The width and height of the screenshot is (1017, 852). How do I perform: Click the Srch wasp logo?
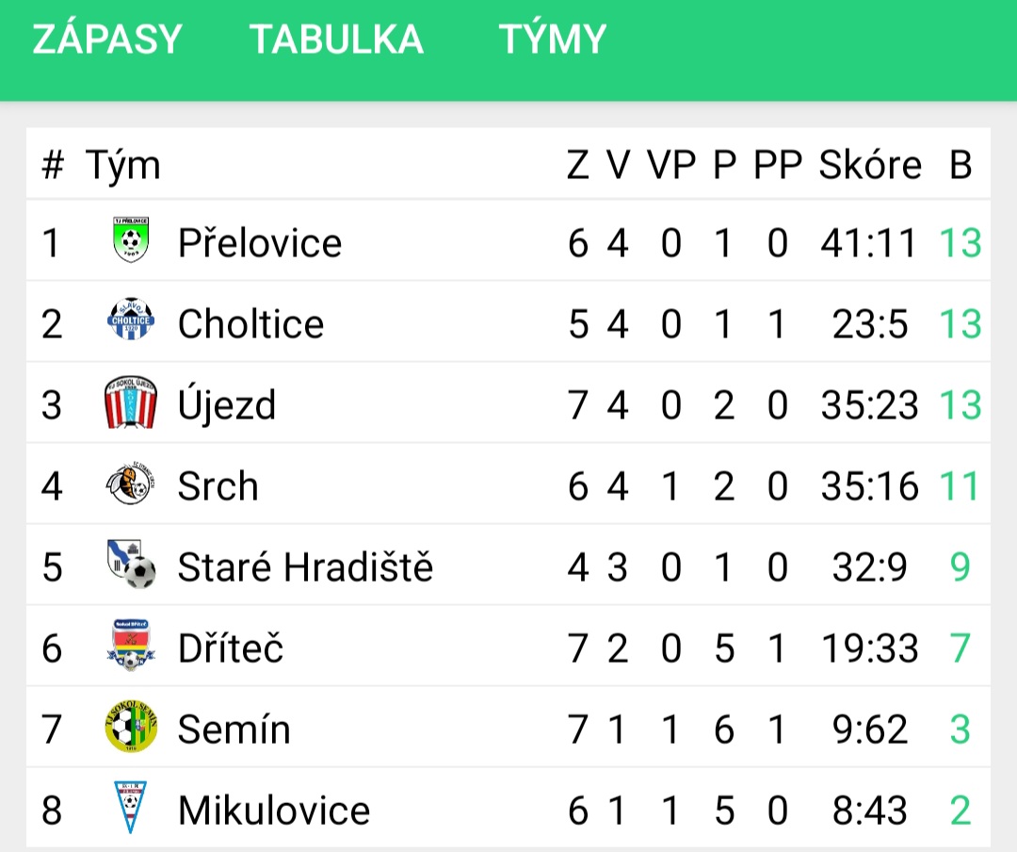pos(131,484)
